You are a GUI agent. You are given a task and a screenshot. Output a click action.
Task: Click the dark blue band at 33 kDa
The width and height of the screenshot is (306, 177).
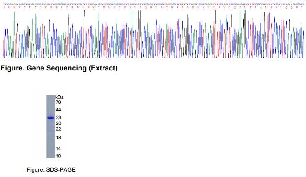coord(50,118)
